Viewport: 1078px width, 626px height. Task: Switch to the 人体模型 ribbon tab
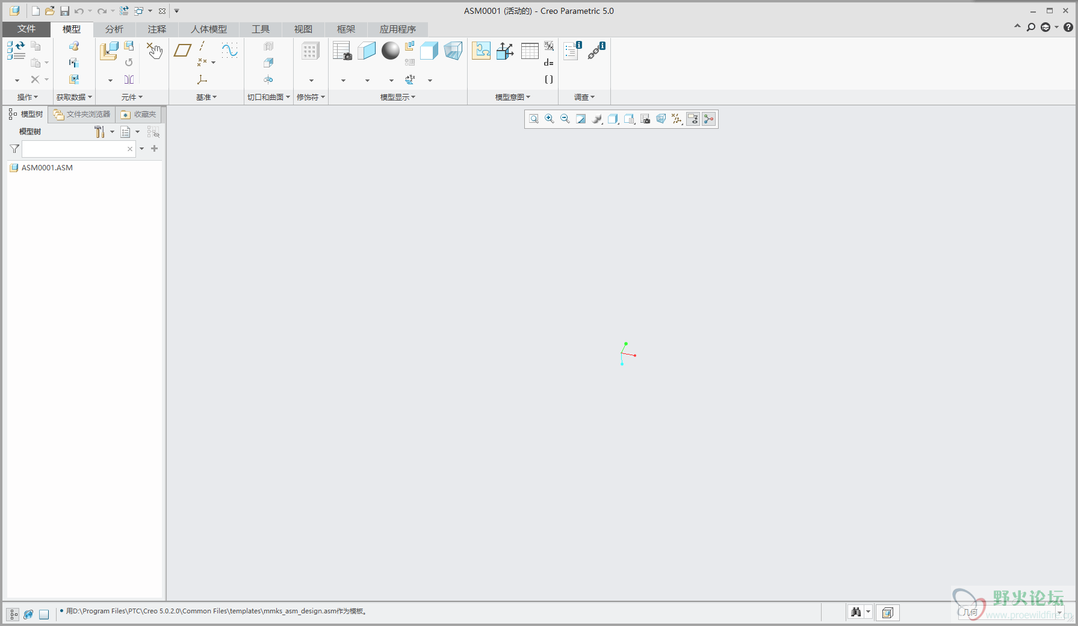coord(209,29)
